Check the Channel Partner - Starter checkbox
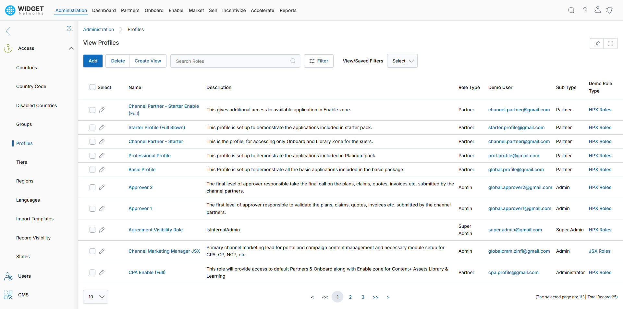The height and width of the screenshot is (309, 623). coord(92,141)
